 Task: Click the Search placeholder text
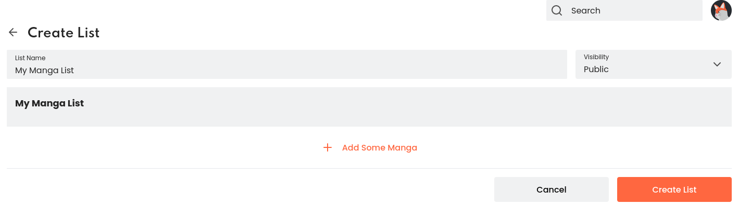point(585,10)
